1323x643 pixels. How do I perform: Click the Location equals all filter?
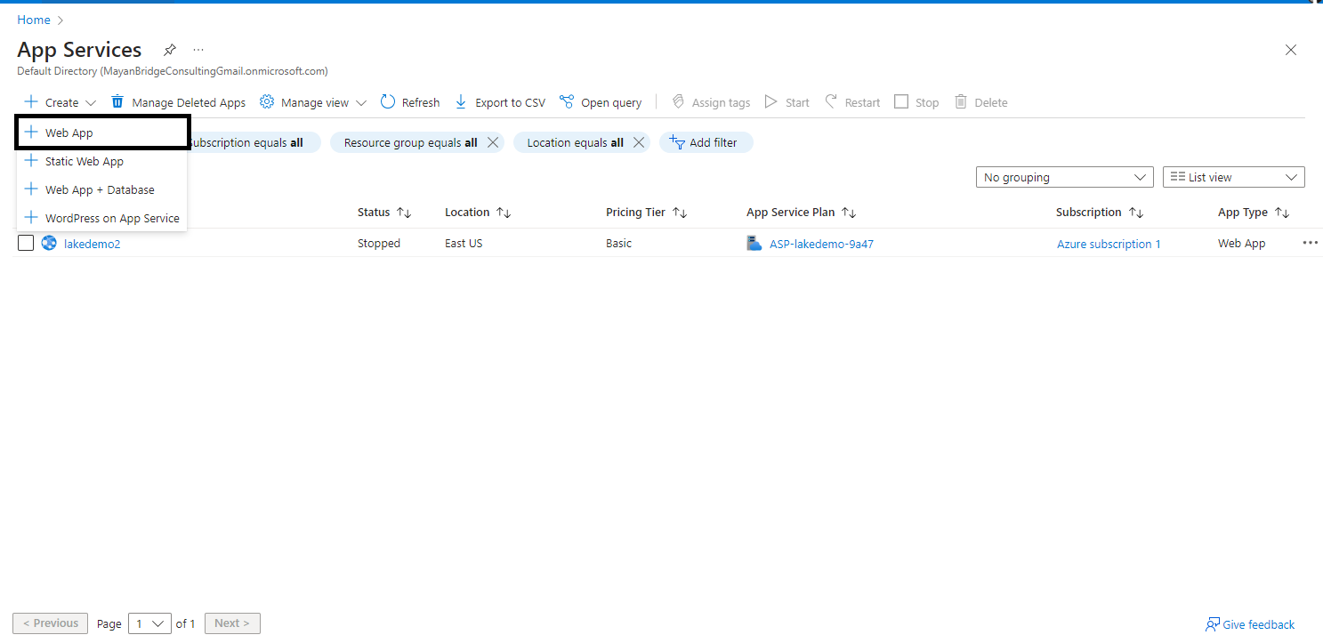[575, 142]
